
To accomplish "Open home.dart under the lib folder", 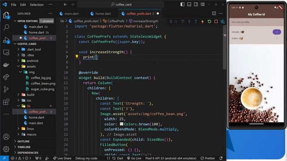I will click(x=36, y=117).
